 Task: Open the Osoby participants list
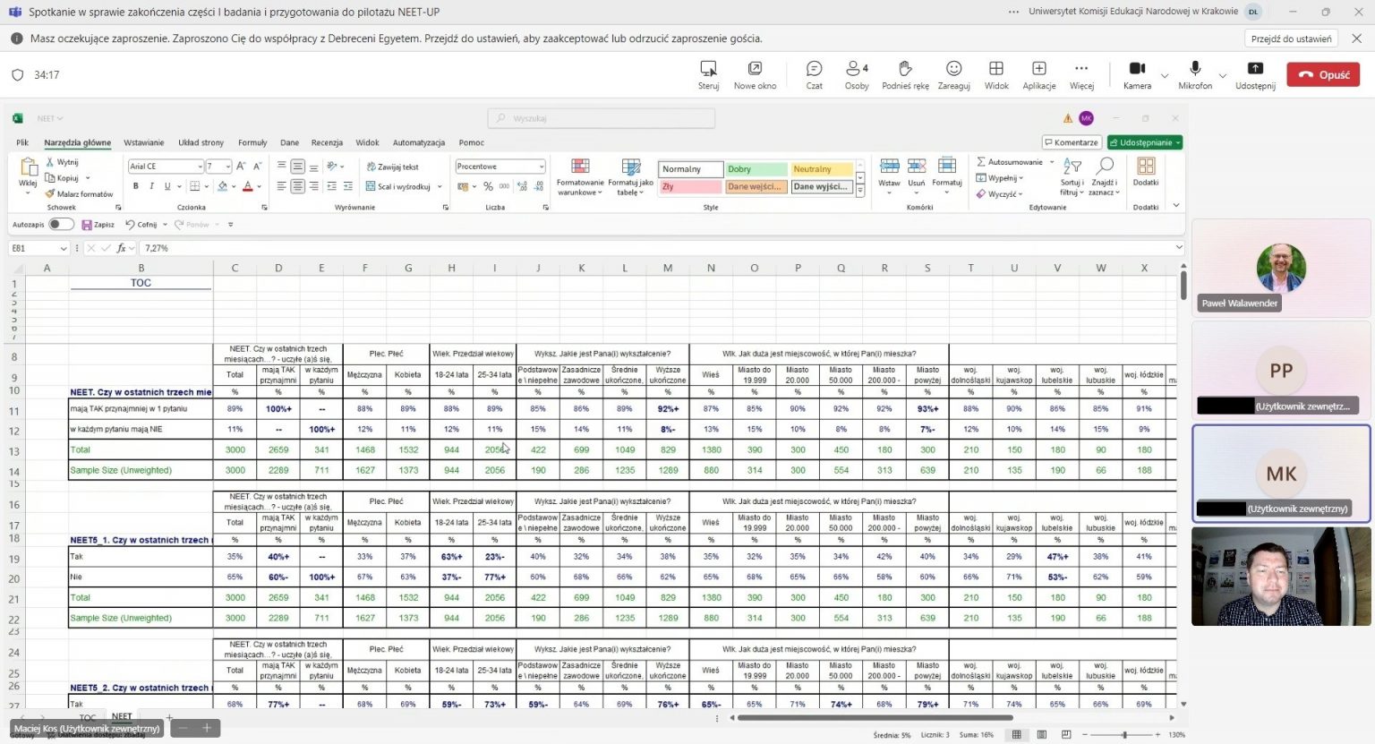point(856,70)
